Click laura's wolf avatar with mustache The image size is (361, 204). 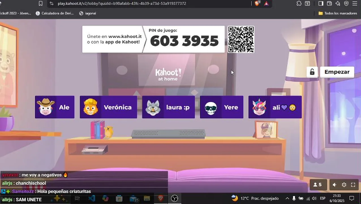(x=153, y=107)
